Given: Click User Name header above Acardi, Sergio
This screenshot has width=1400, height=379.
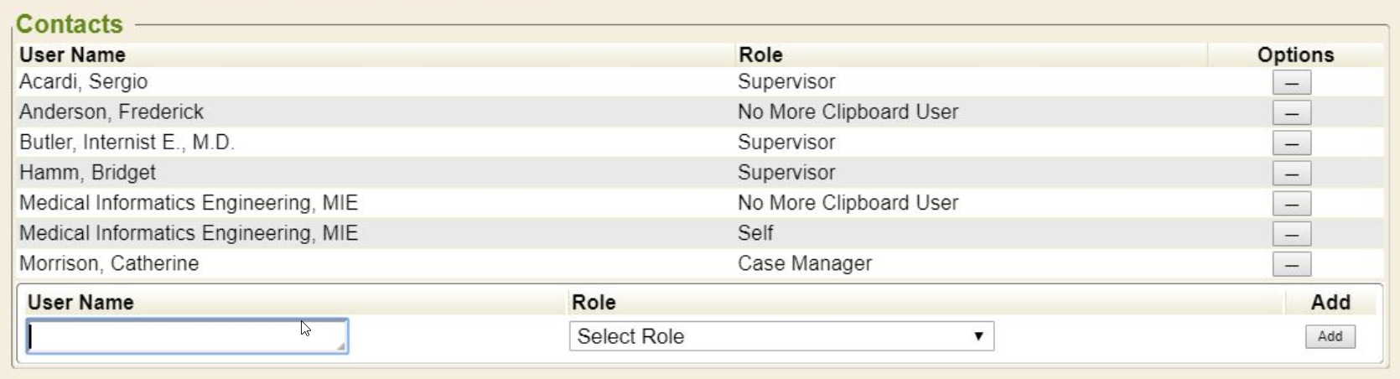Looking at the screenshot, I should (x=72, y=55).
